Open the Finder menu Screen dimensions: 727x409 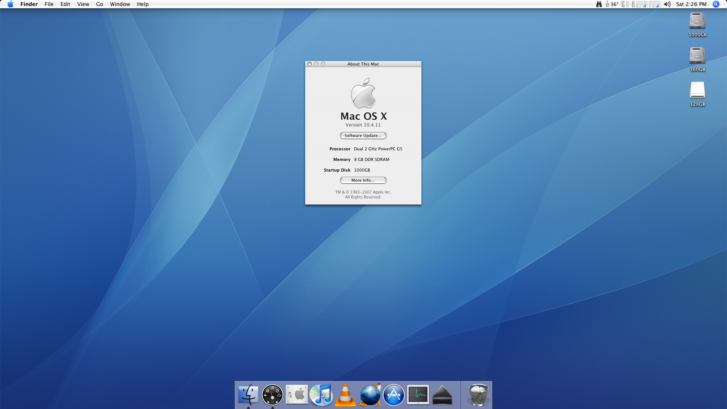[x=29, y=4]
